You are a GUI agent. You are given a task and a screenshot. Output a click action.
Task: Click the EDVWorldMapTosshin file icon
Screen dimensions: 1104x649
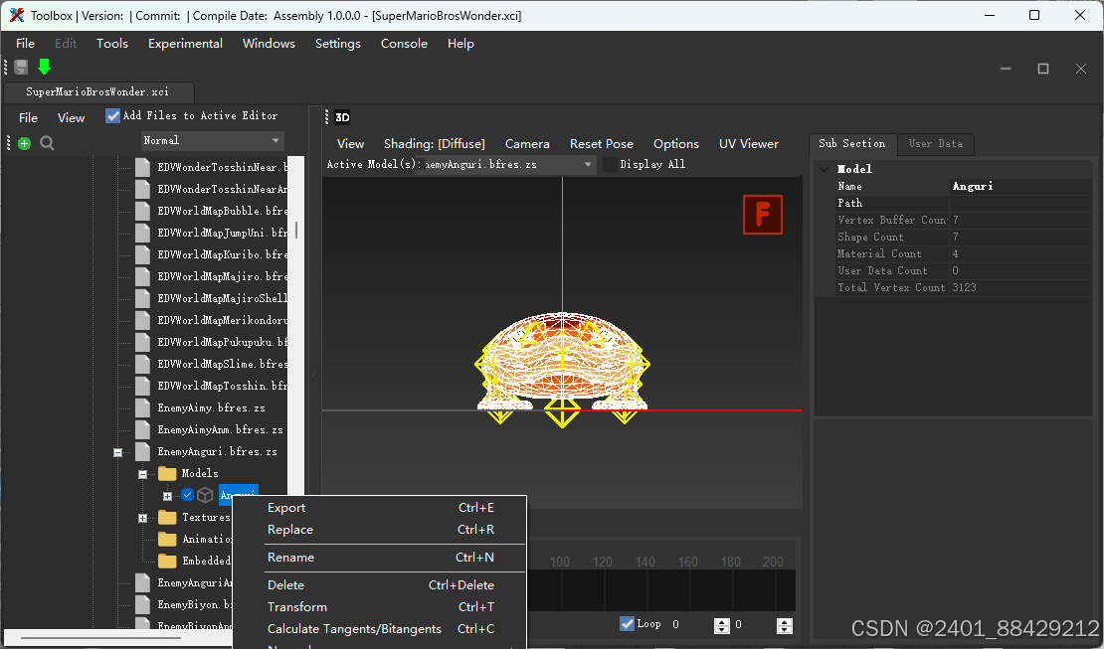pyautogui.click(x=143, y=386)
